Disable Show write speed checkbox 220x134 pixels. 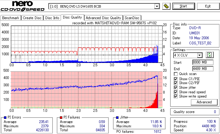(176, 96)
